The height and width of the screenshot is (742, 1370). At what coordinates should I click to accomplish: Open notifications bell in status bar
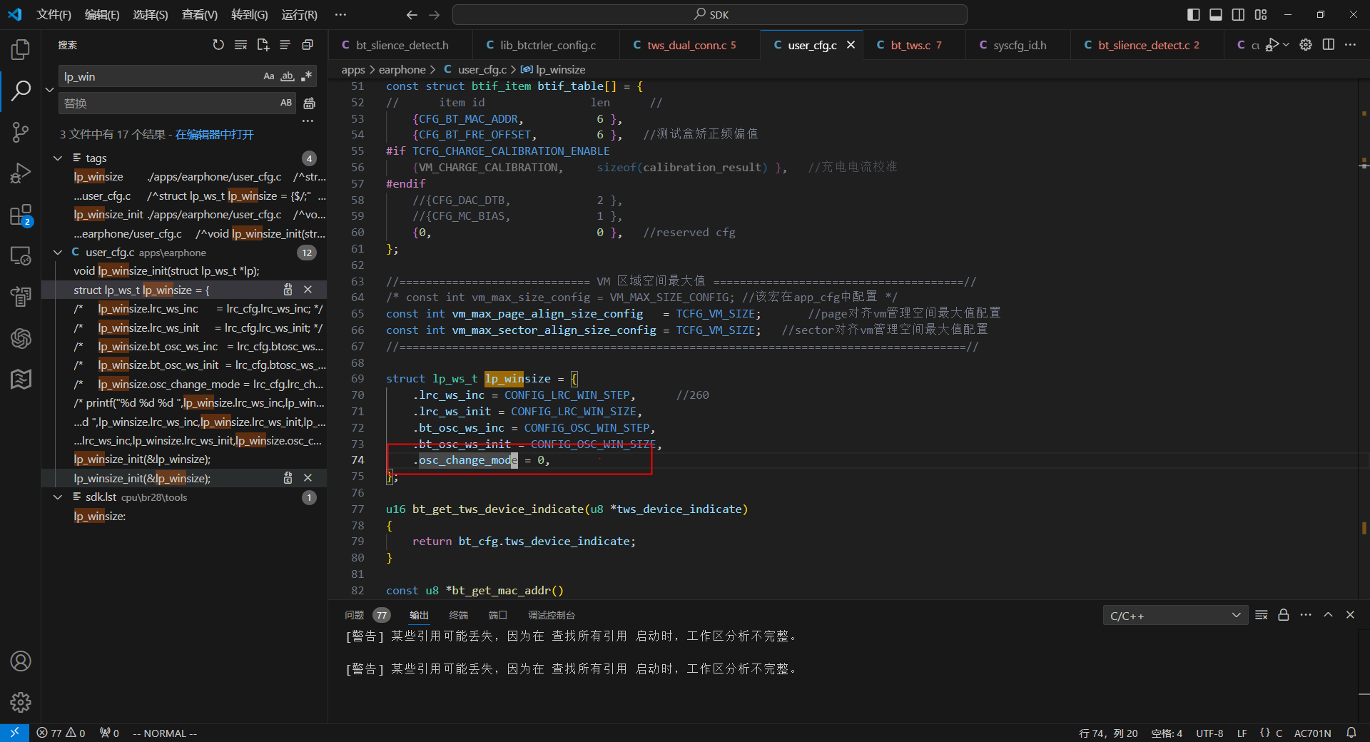click(x=1351, y=733)
